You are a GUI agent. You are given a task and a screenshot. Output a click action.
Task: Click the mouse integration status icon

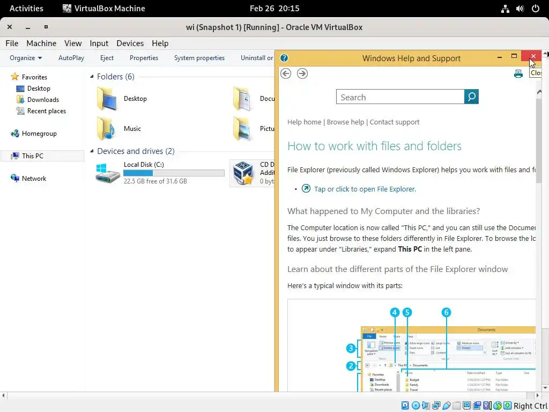[497, 406]
